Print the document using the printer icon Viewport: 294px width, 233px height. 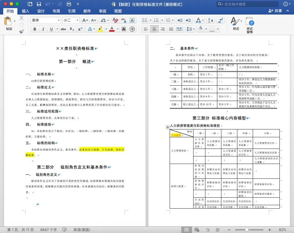(x=69, y=4)
